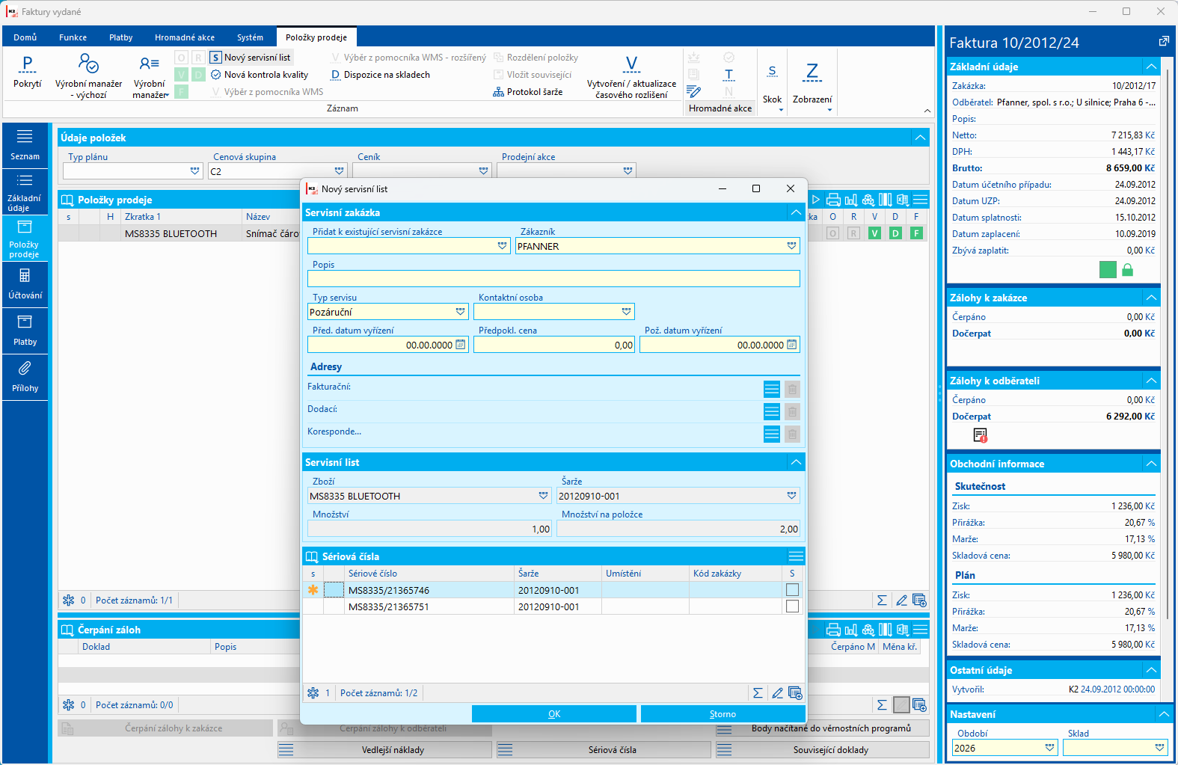Open the Pokrytí ribbon tool
Image resolution: width=1178 pixels, height=765 pixels.
[x=28, y=73]
